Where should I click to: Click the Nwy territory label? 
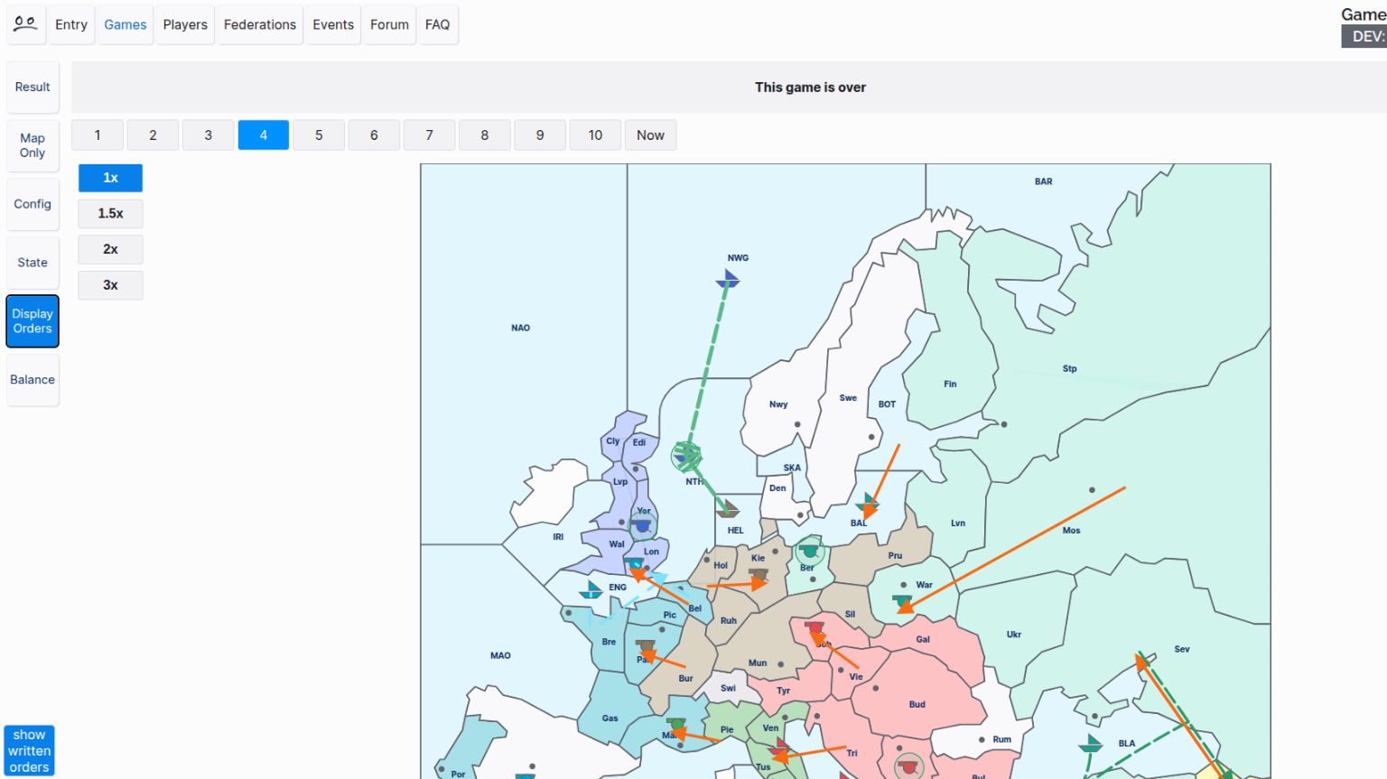pos(778,404)
